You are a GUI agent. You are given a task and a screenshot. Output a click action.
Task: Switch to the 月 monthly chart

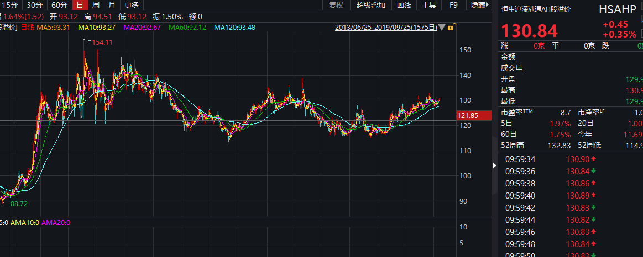pyautogui.click(x=112, y=5)
